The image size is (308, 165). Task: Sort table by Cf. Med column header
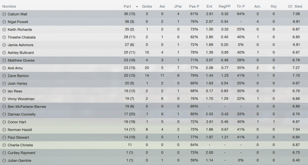(x=295, y=6)
